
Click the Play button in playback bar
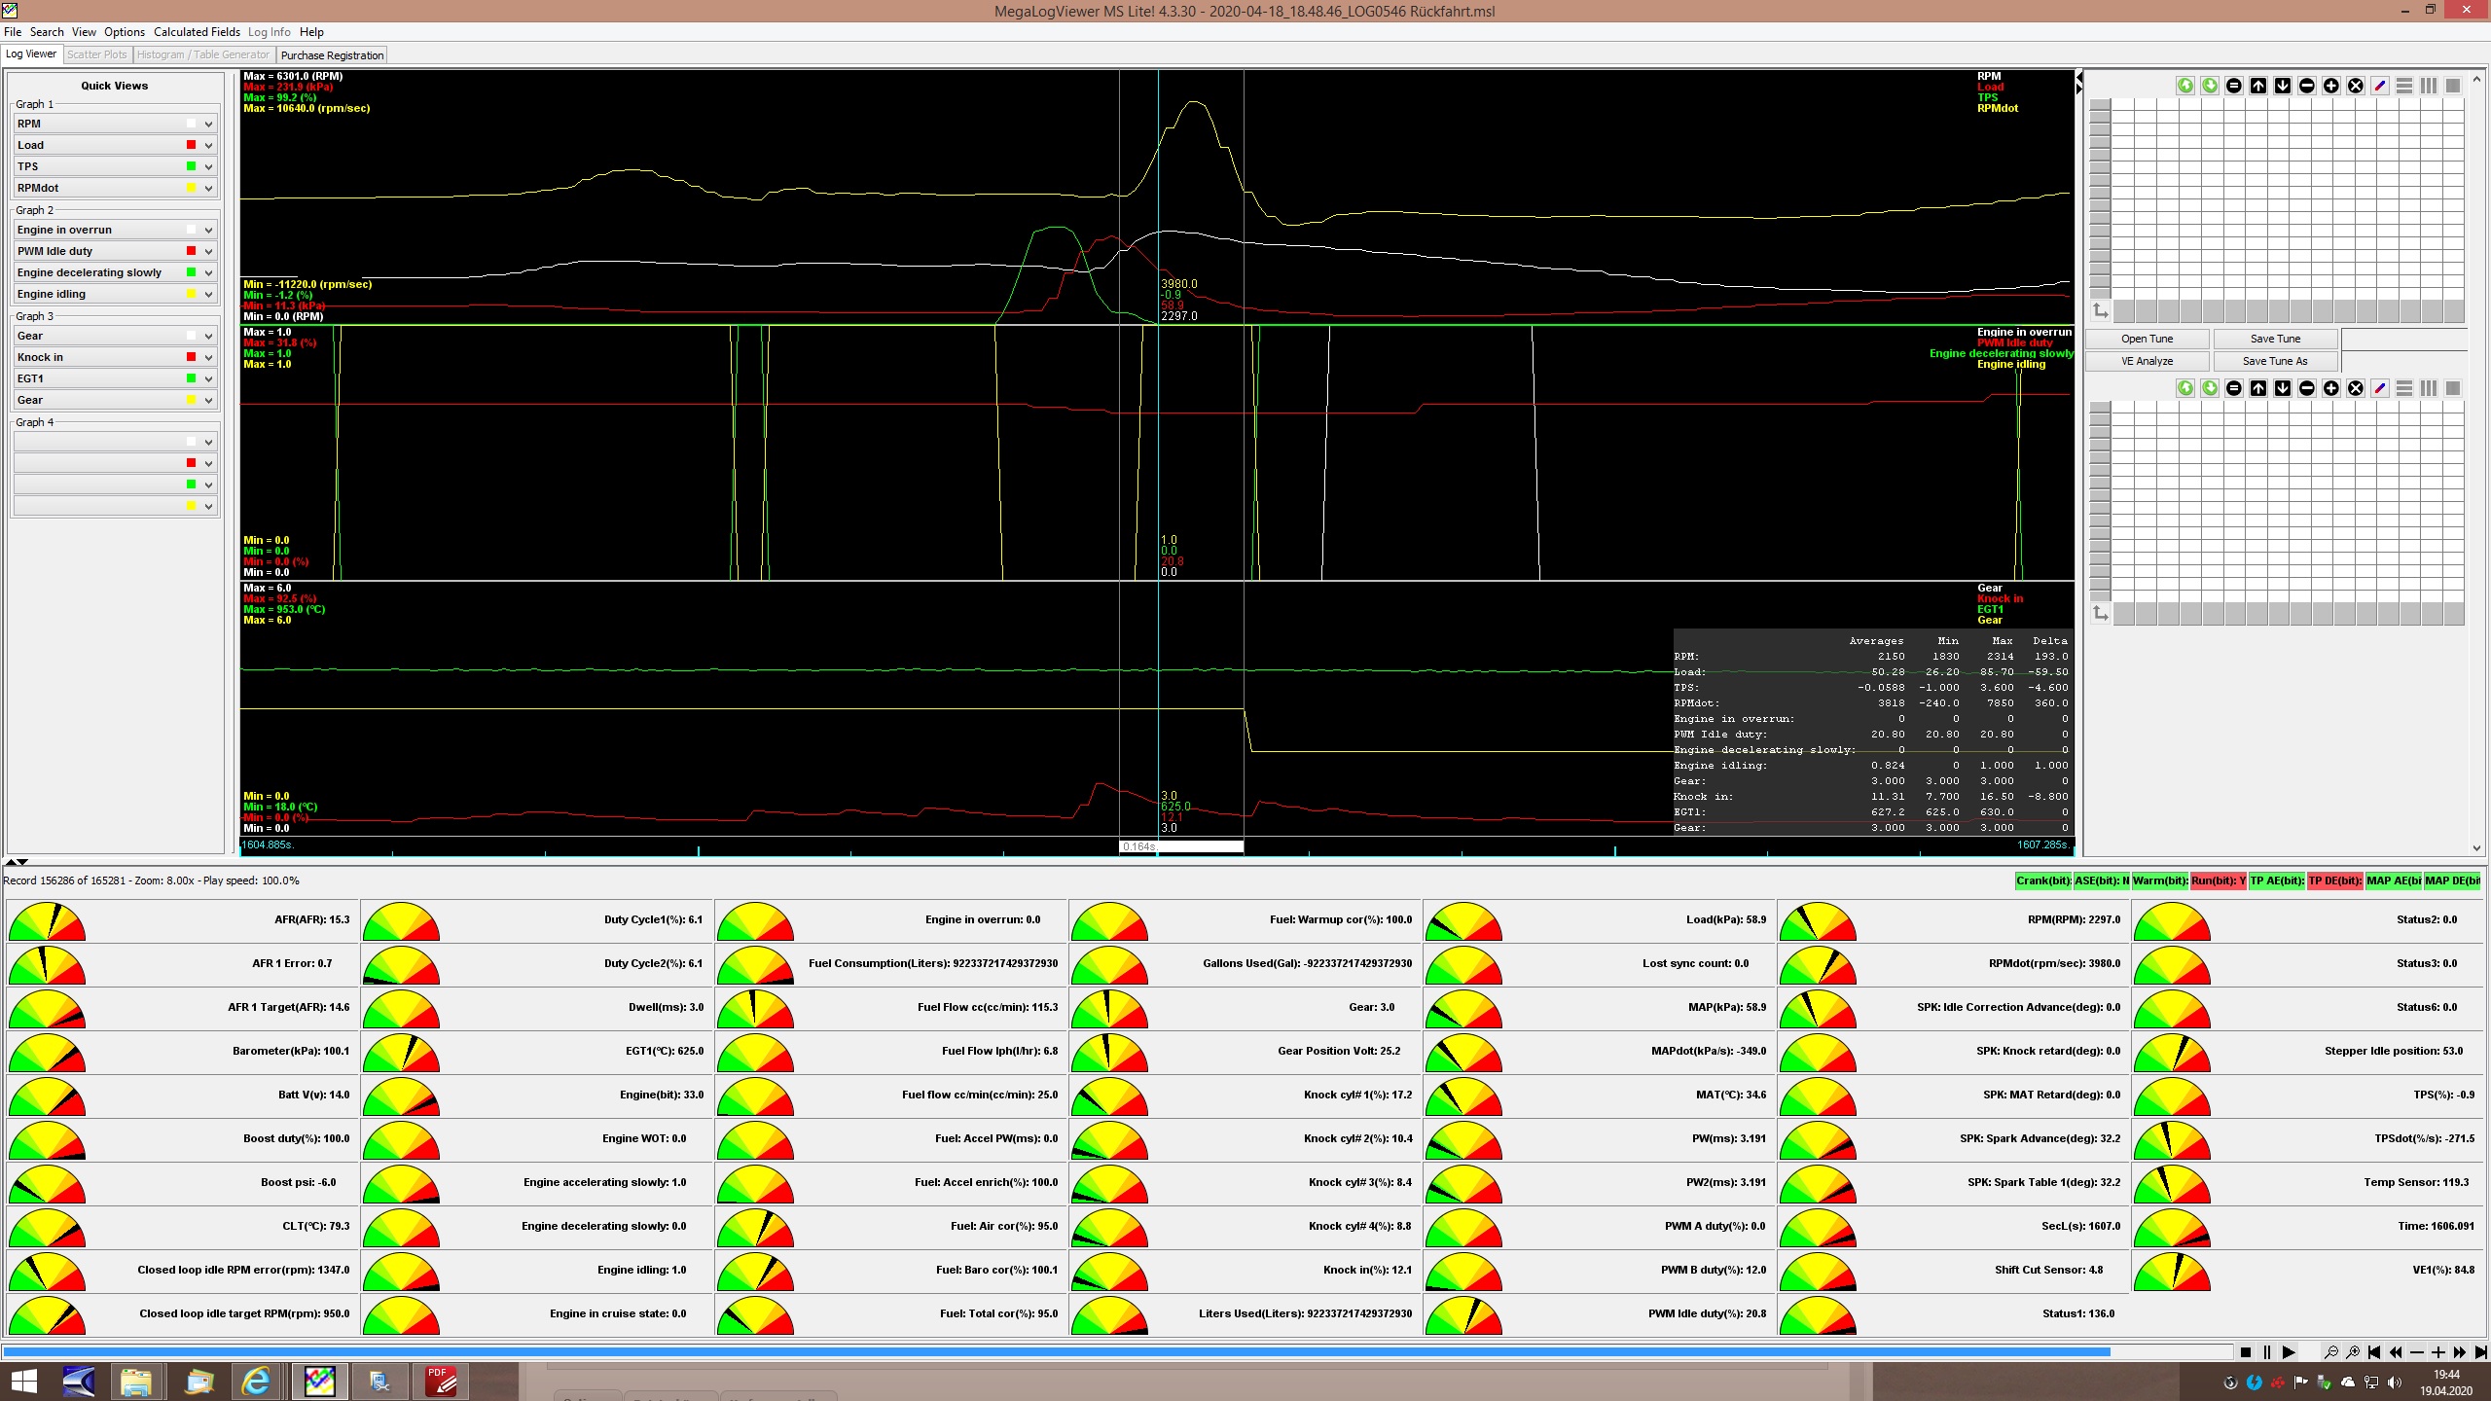(x=2289, y=1352)
